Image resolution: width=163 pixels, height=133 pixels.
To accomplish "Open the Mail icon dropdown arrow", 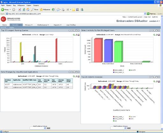I will pyautogui.click(x=60, y=10).
